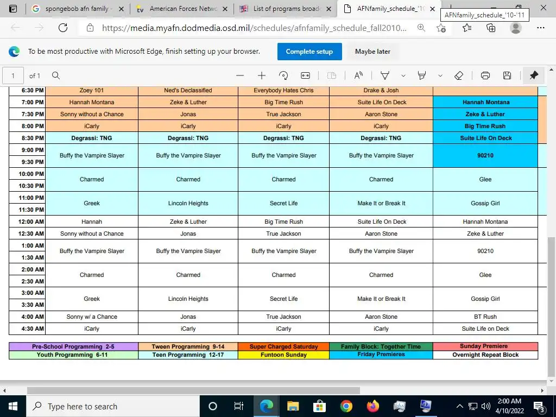
Task: Open the volume control
Action: [x=486, y=406]
